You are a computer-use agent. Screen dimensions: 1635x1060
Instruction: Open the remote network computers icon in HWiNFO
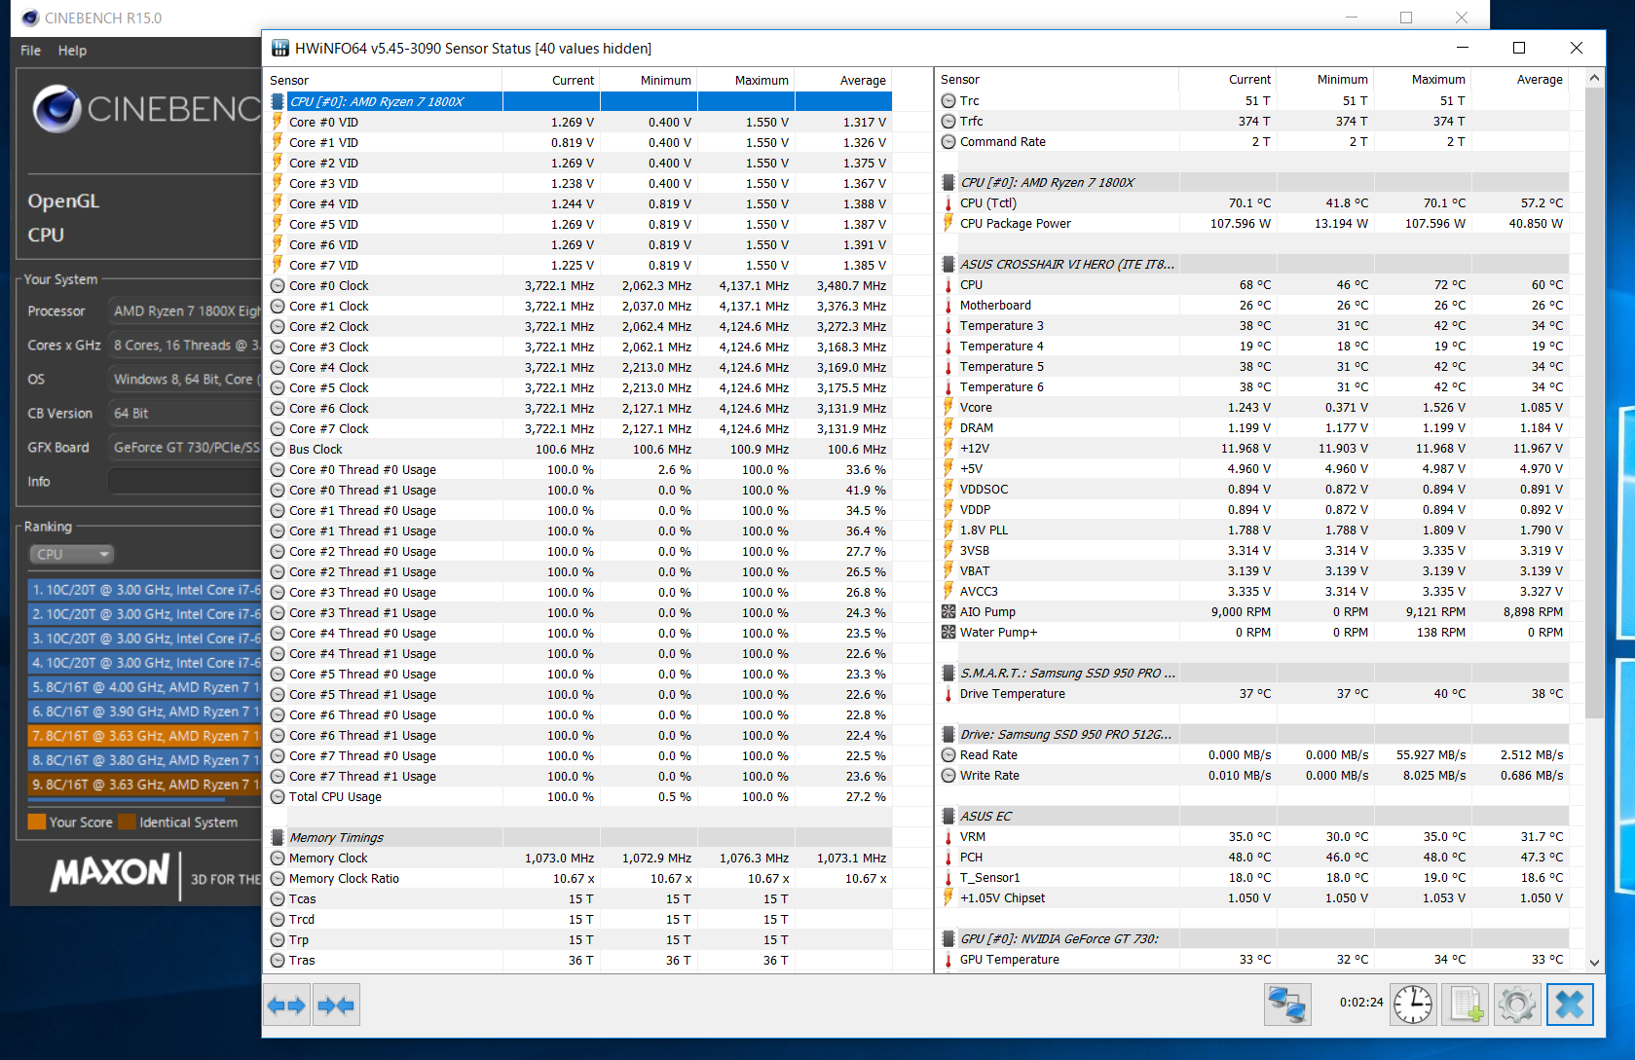pyautogui.click(x=1287, y=1004)
